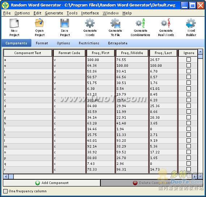Image resolution: width=206 pixels, height=197 pixels.
Task: Select Freq./First cell 92.14 in row m
Action: [100, 146]
